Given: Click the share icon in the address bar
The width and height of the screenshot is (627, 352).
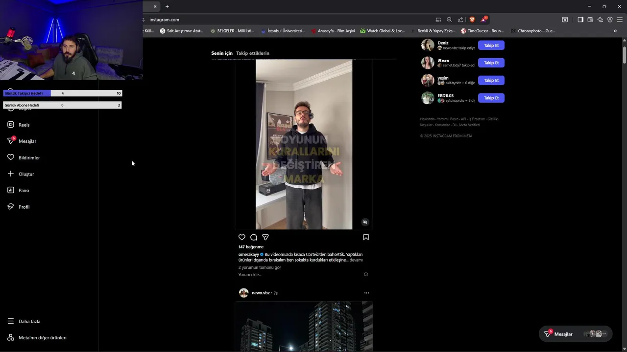Looking at the screenshot, I should click(x=460, y=20).
